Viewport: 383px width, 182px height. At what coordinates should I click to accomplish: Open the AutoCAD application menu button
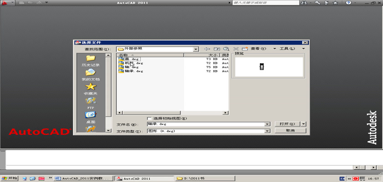7,3
